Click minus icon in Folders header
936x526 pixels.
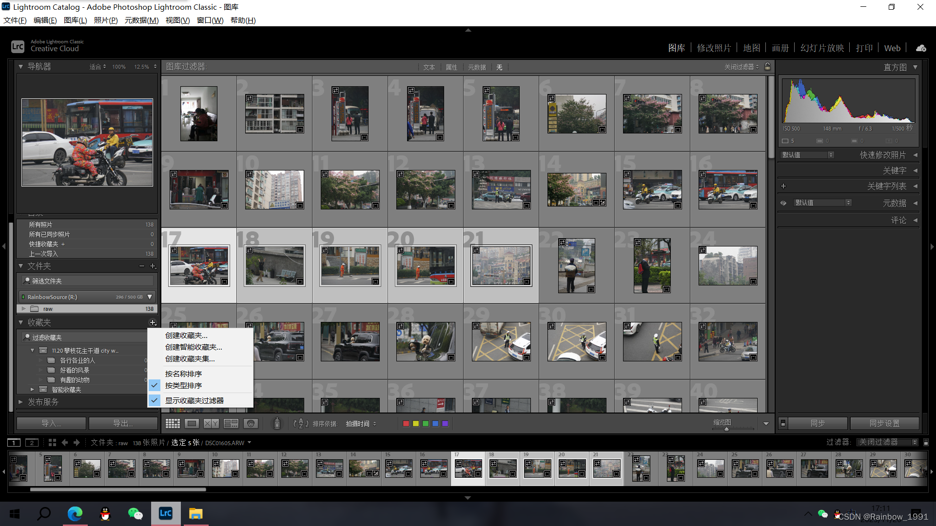(x=142, y=266)
